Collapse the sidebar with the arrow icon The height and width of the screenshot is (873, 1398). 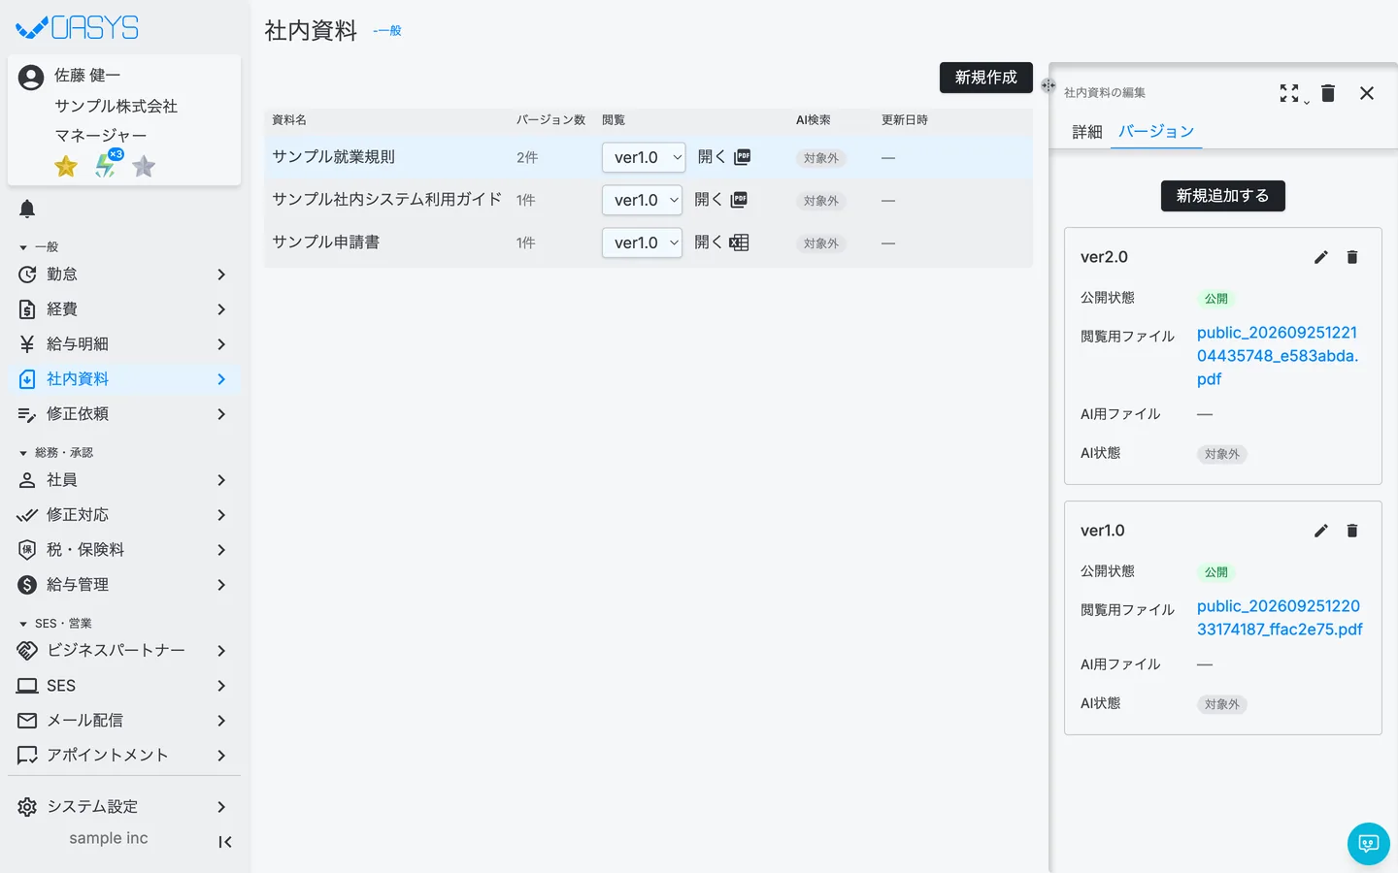tap(225, 842)
